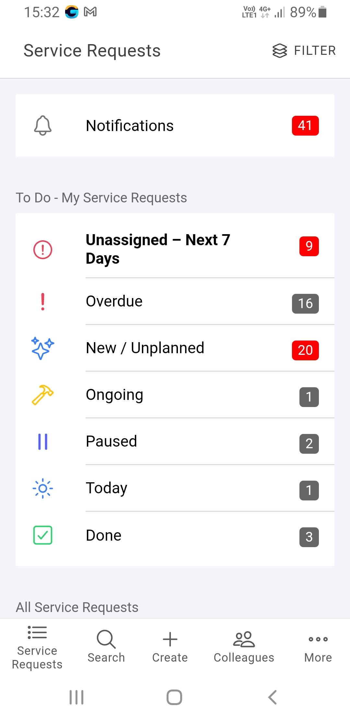Viewport: 350px width, 720px height.
Task: Tap the Today sun icon
Action: (x=43, y=488)
